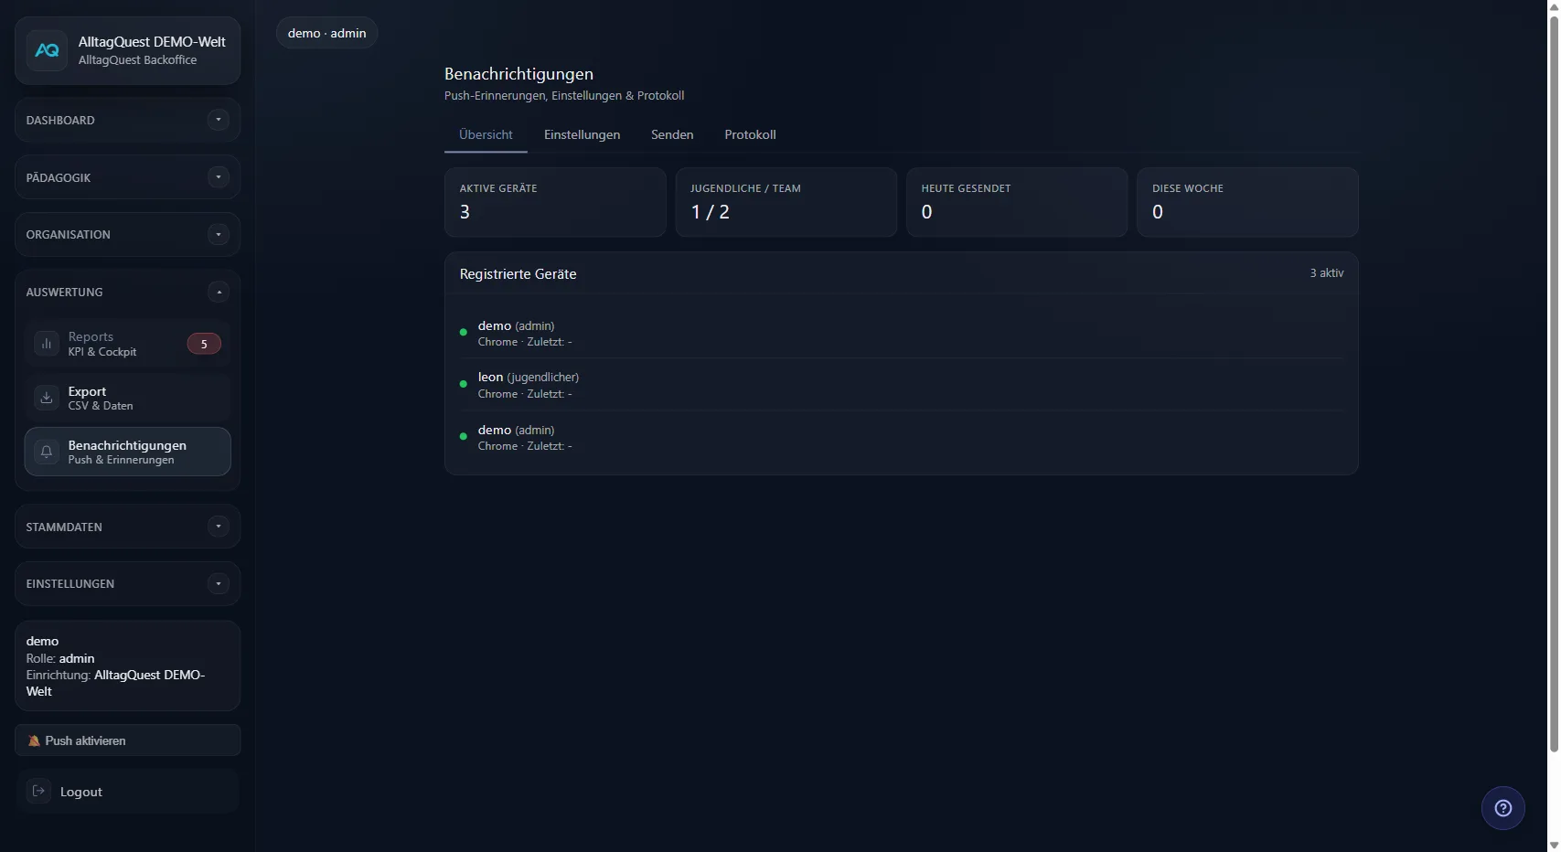Image resolution: width=1561 pixels, height=852 pixels.
Task: Open the help question mark button
Action: tap(1502, 808)
